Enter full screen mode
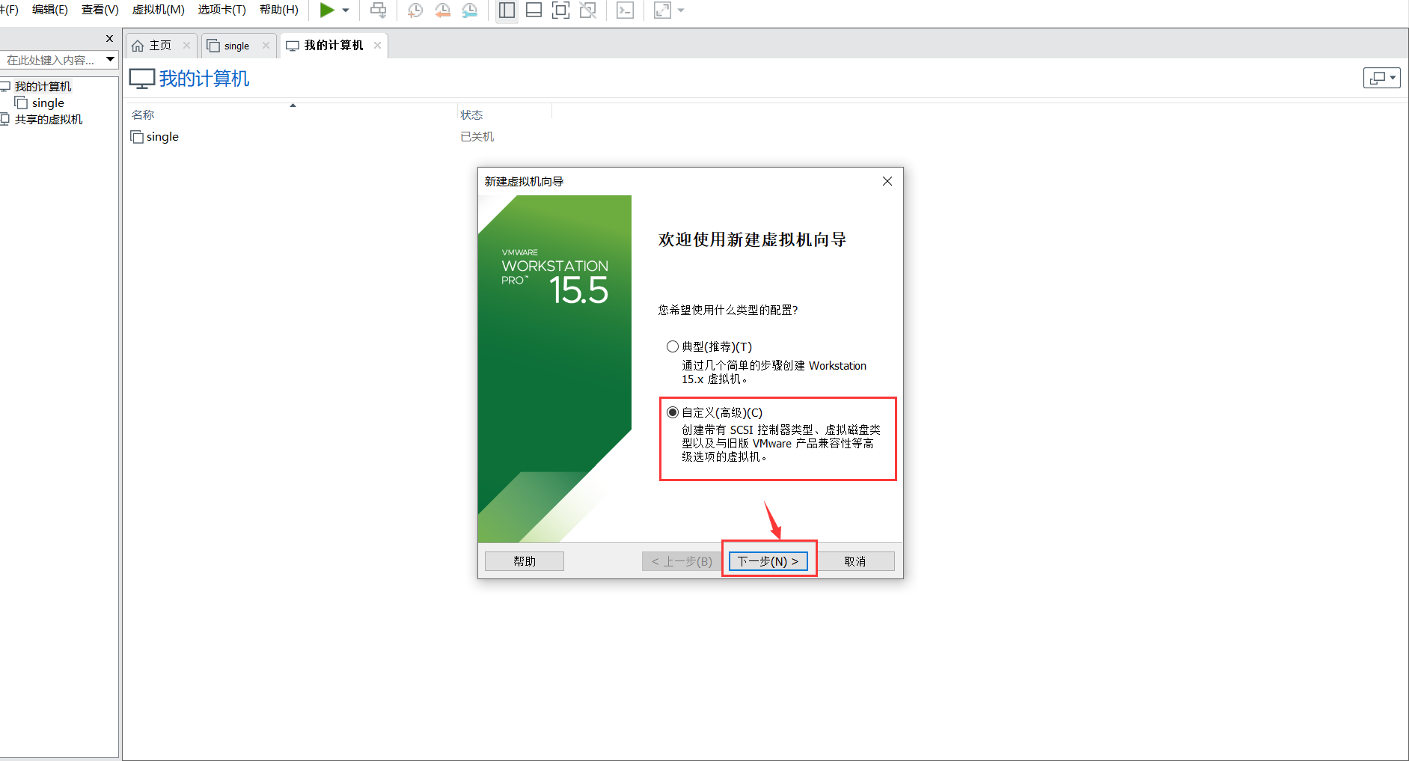The width and height of the screenshot is (1409, 761). pyautogui.click(x=560, y=10)
